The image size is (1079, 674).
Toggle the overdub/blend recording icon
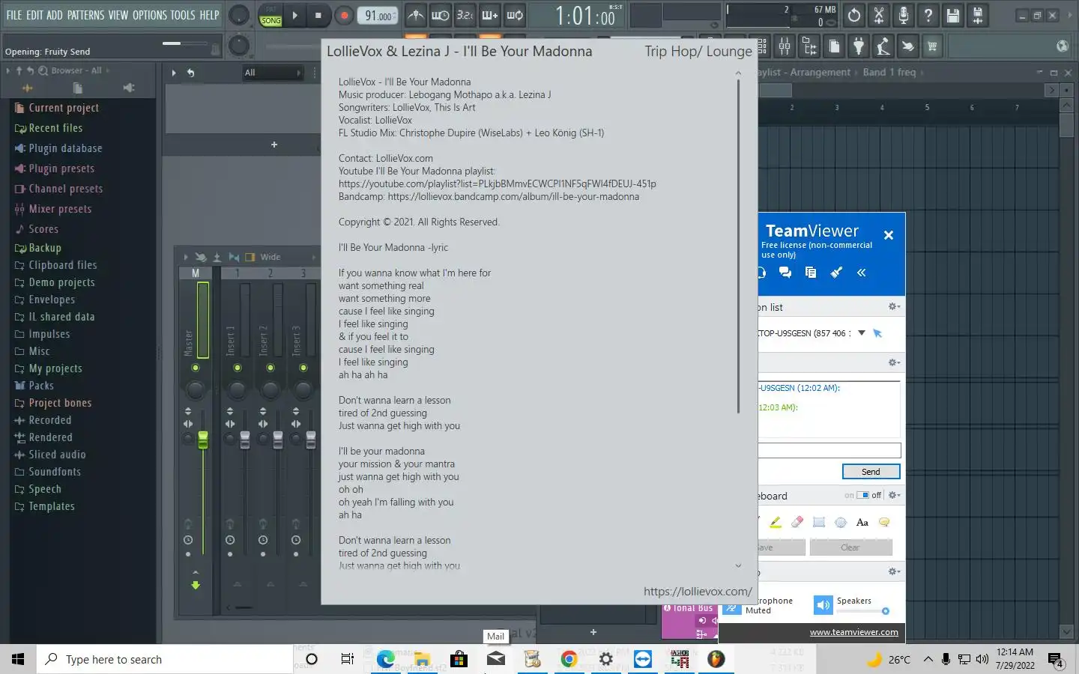(490, 15)
